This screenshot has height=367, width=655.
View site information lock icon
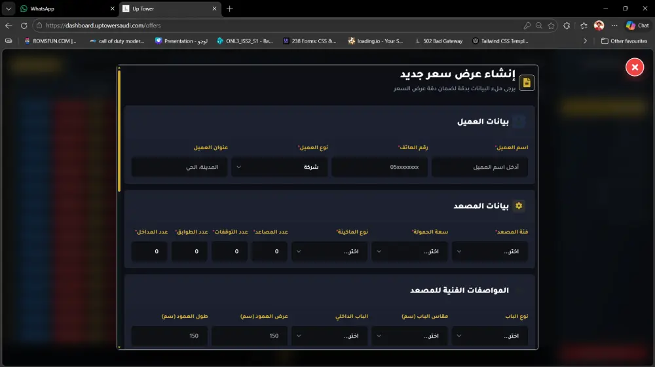point(39,26)
